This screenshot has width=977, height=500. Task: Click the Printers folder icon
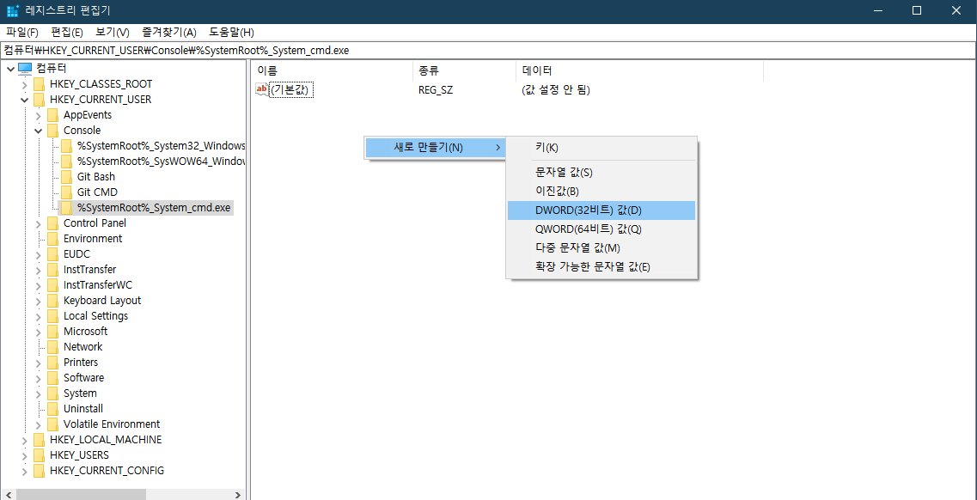pos(53,362)
